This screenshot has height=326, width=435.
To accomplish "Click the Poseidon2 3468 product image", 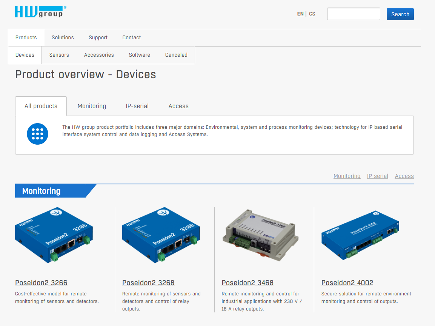I will point(260,235).
